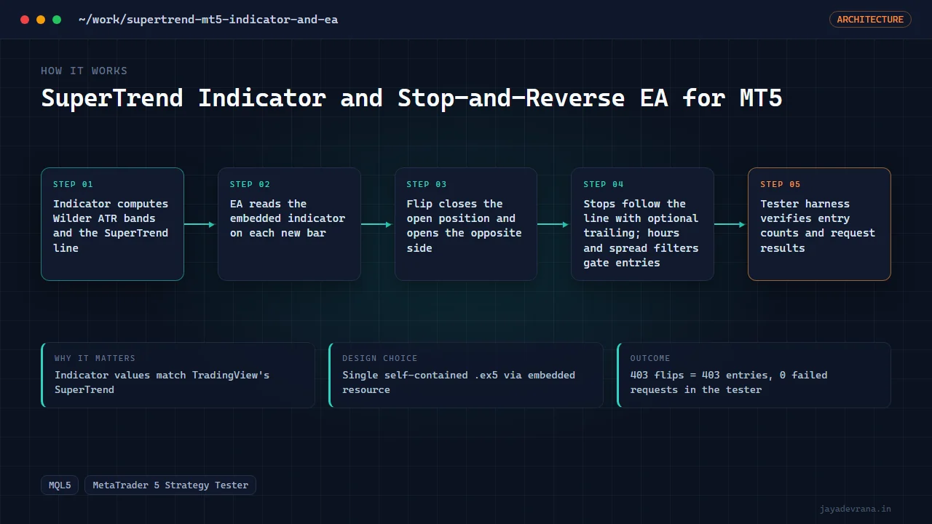This screenshot has height=524, width=932.
Task: Open the STEP 03 flip closes card
Action: click(466, 224)
